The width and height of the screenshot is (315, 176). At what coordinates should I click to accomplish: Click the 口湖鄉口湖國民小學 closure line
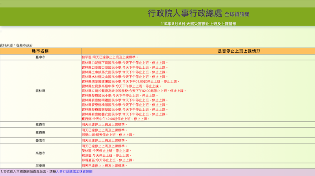tap(125, 67)
